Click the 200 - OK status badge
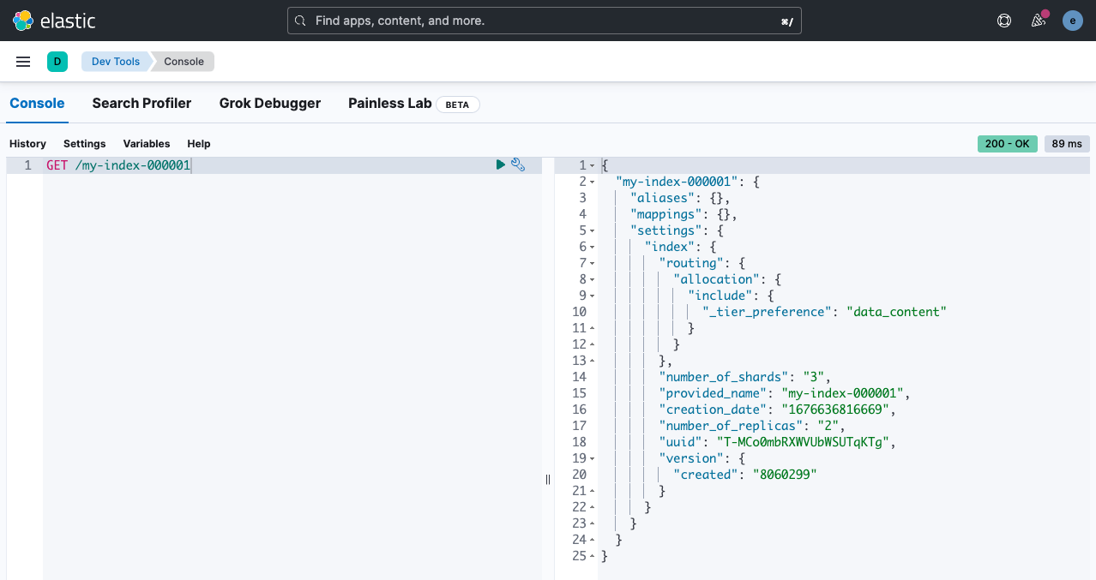1096x580 pixels. point(1008,144)
